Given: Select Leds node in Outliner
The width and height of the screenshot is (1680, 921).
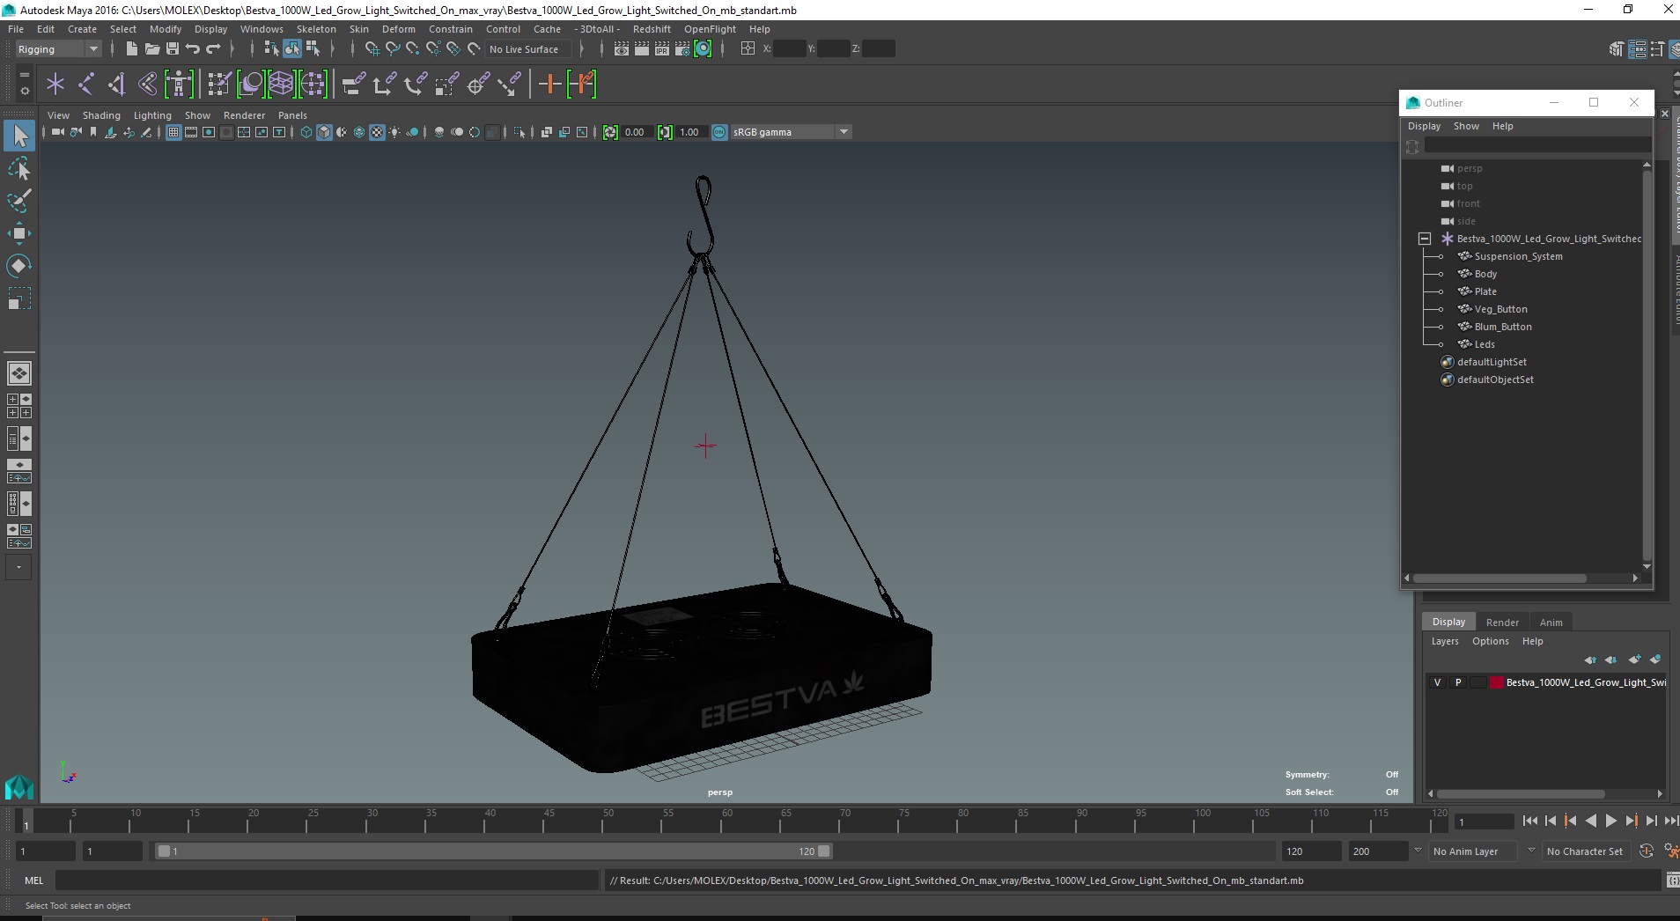Looking at the screenshot, I should [1485, 344].
